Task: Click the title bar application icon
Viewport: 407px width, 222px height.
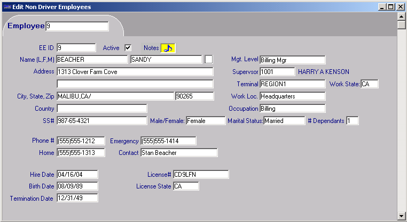Action: pyautogui.click(x=6, y=7)
